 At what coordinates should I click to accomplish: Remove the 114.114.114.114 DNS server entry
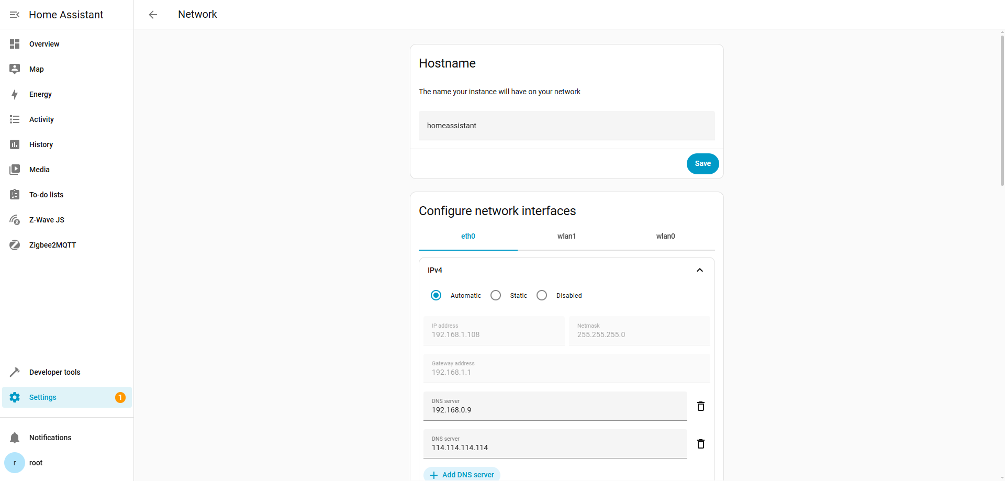point(701,444)
